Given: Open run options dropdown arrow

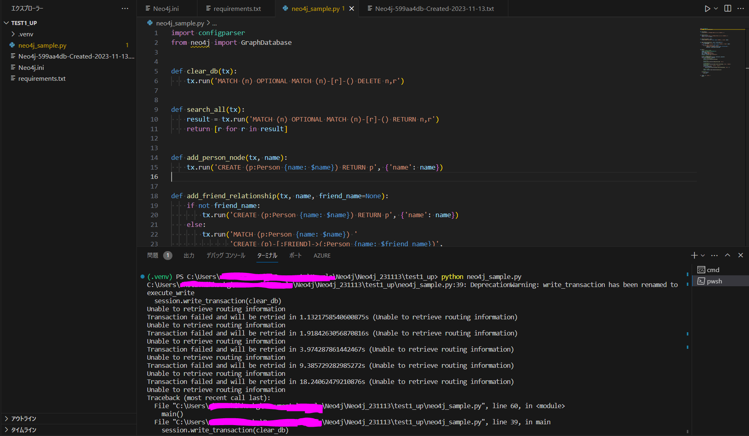Looking at the screenshot, I should 716,8.
